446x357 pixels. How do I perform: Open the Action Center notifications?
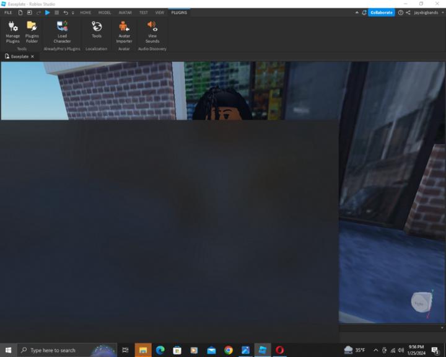[435, 350]
